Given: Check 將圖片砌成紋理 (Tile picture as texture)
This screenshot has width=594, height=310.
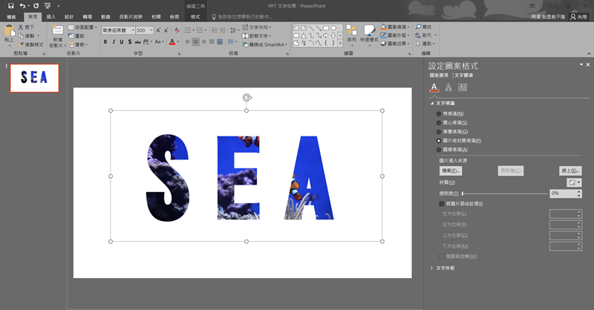Looking at the screenshot, I should coord(442,203).
